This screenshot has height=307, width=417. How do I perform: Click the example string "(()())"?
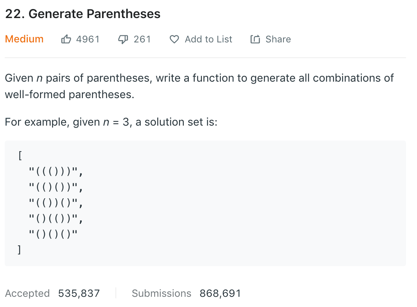coord(55,187)
